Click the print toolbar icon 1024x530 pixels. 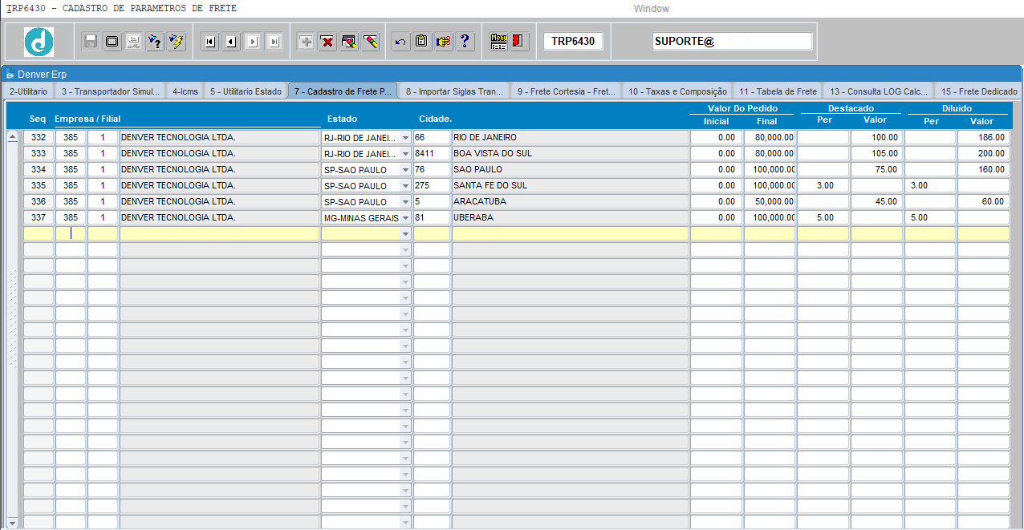click(134, 41)
